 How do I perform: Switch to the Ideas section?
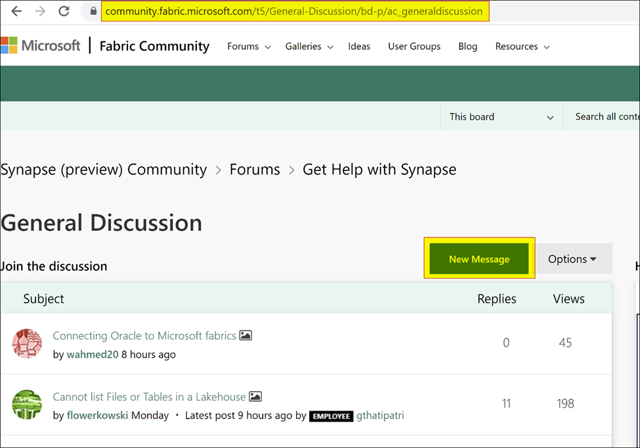click(359, 47)
